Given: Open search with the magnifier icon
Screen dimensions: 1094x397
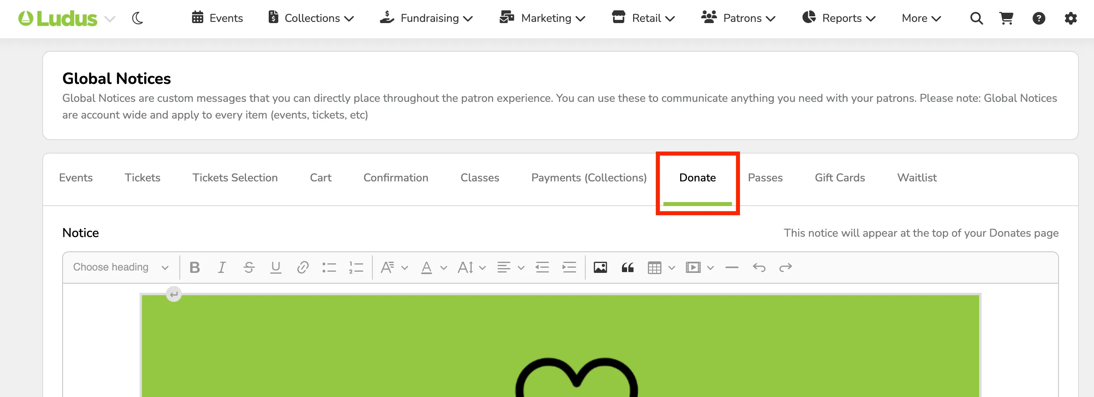Looking at the screenshot, I should pos(976,18).
